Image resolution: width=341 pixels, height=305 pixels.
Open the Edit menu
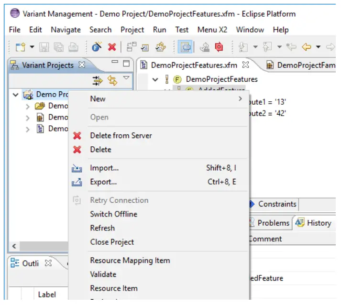coord(35,30)
